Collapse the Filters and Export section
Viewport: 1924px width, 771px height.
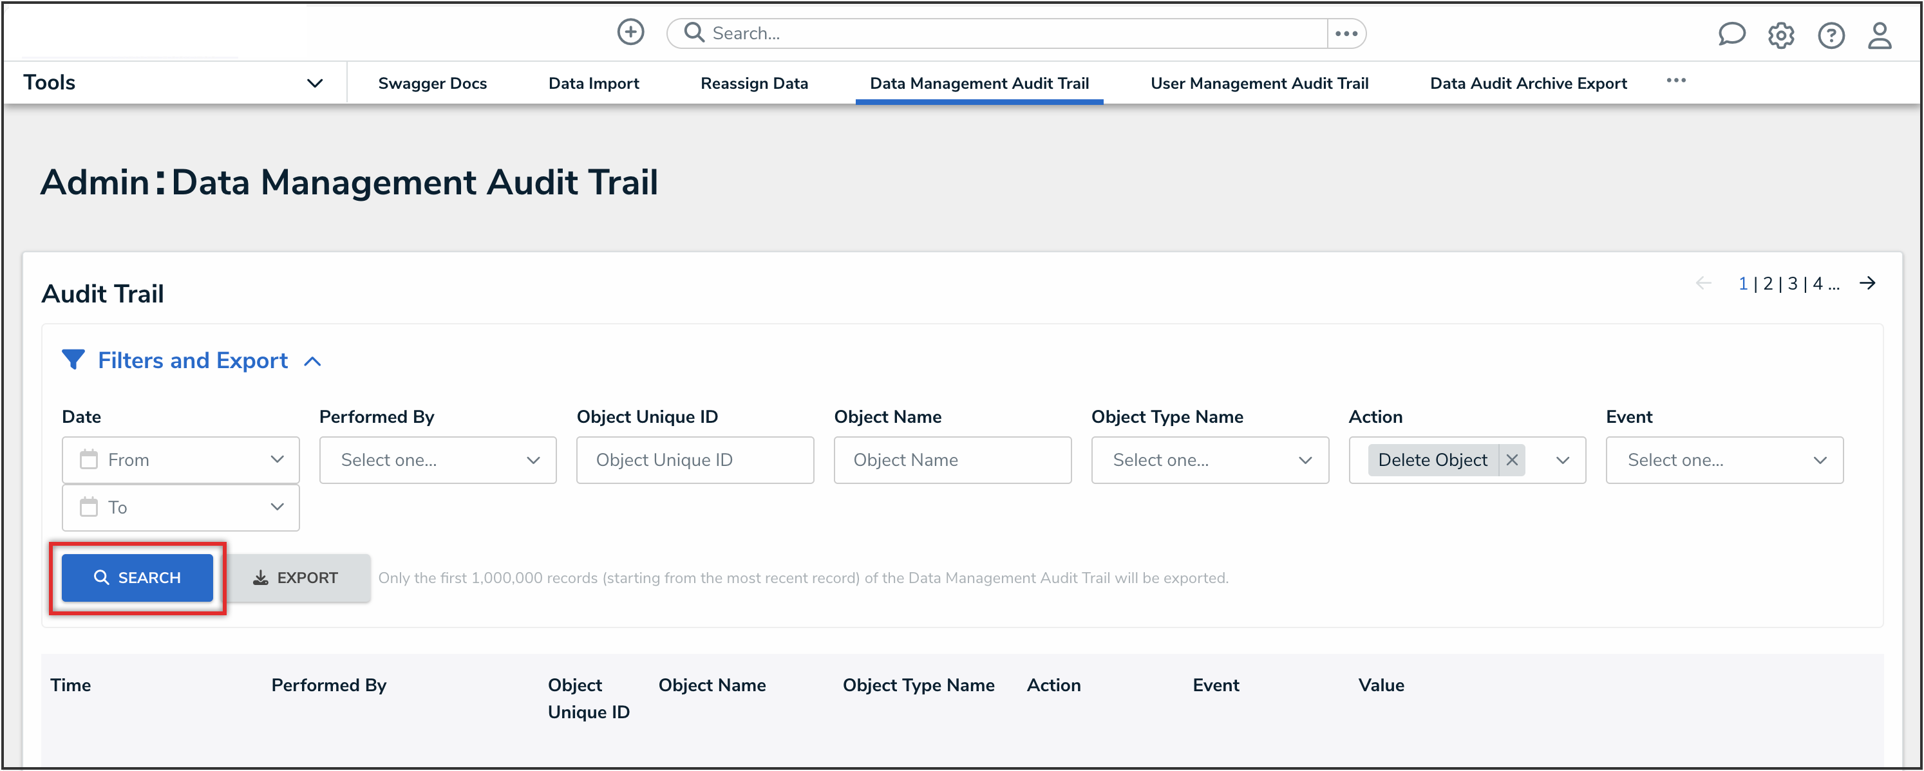pyautogui.click(x=313, y=361)
